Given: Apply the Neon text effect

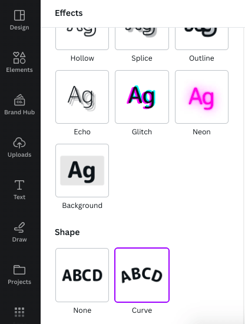Looking at the screenshot, I should click(201, 97).
